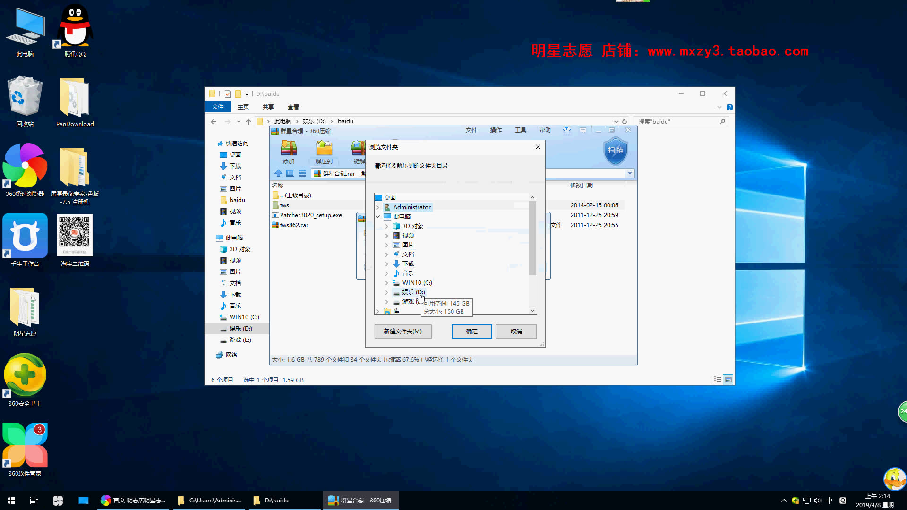
Task: Click the Extract (解压到) archive icon
Action: pyautogui.click(x=323, y=150)
